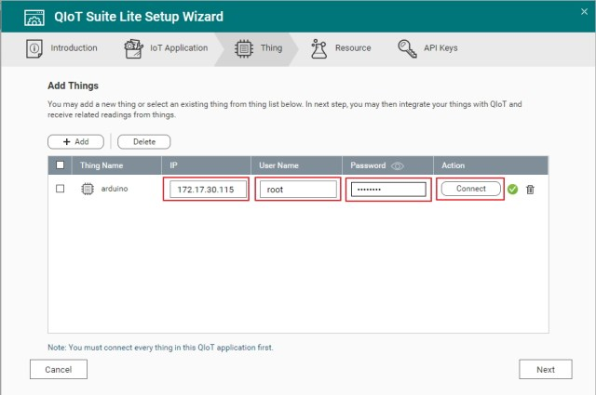Connect to the arduino thing
Image resolution: width=596 pixels, height=395 pixels.
(x=470, y=189)
